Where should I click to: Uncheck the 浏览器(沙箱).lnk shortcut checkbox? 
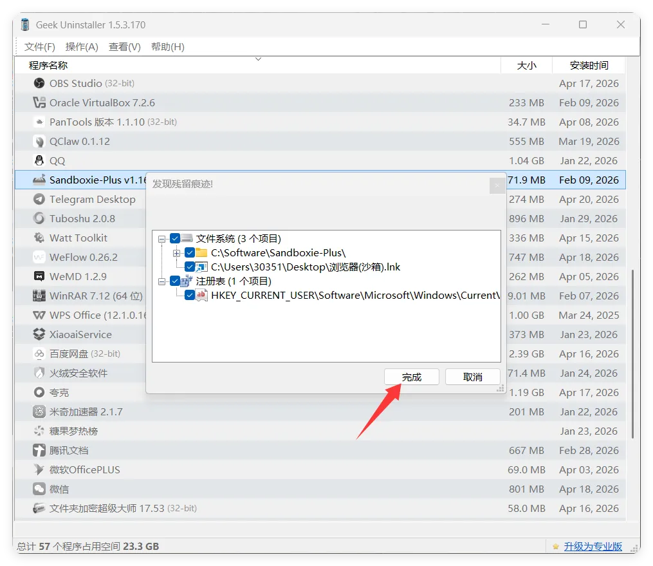[190, 267]
